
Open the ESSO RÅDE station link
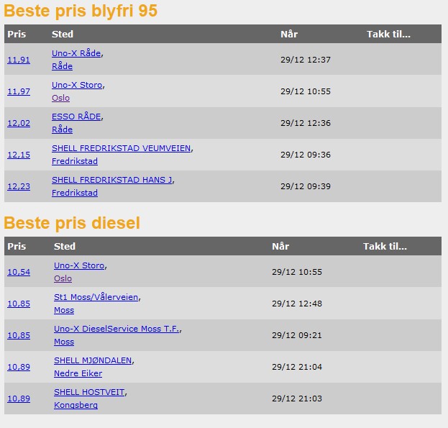[76, 117]
